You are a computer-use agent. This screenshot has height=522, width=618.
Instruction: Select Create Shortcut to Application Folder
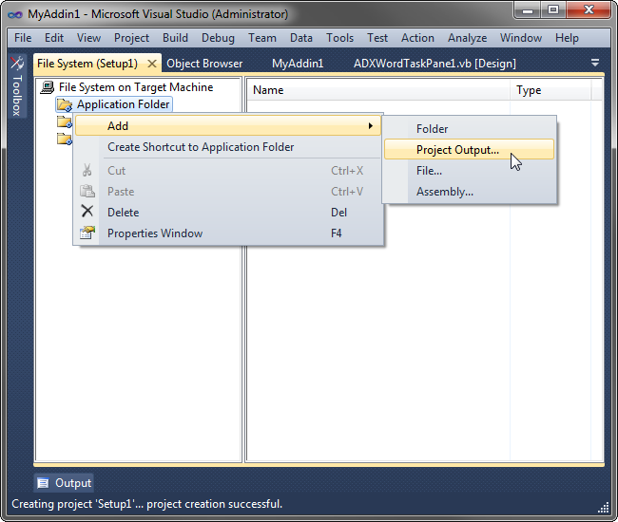228,147
